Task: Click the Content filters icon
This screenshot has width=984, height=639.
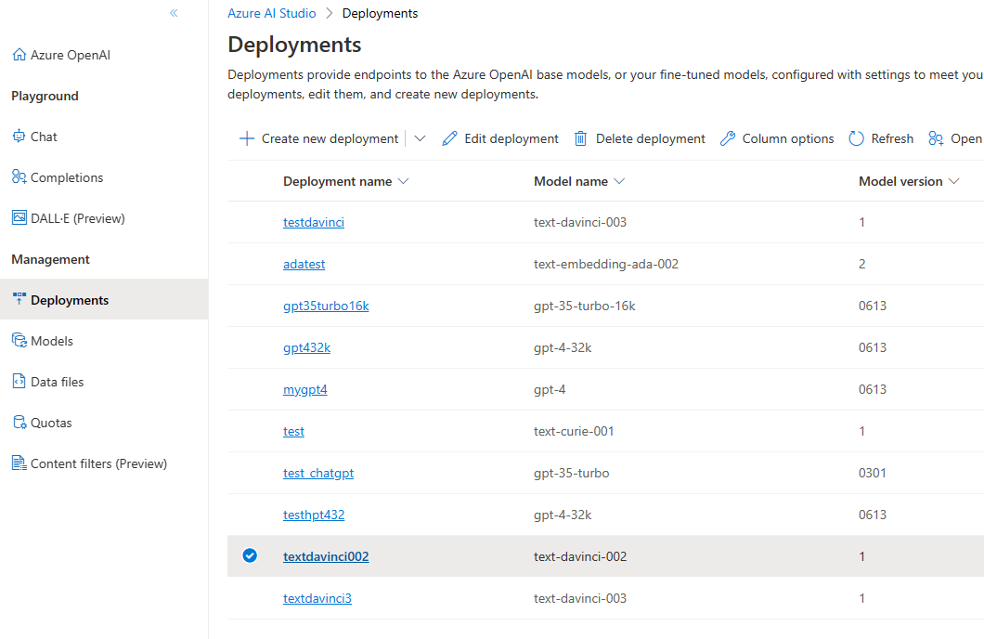Action: click(x=19, y=463)
